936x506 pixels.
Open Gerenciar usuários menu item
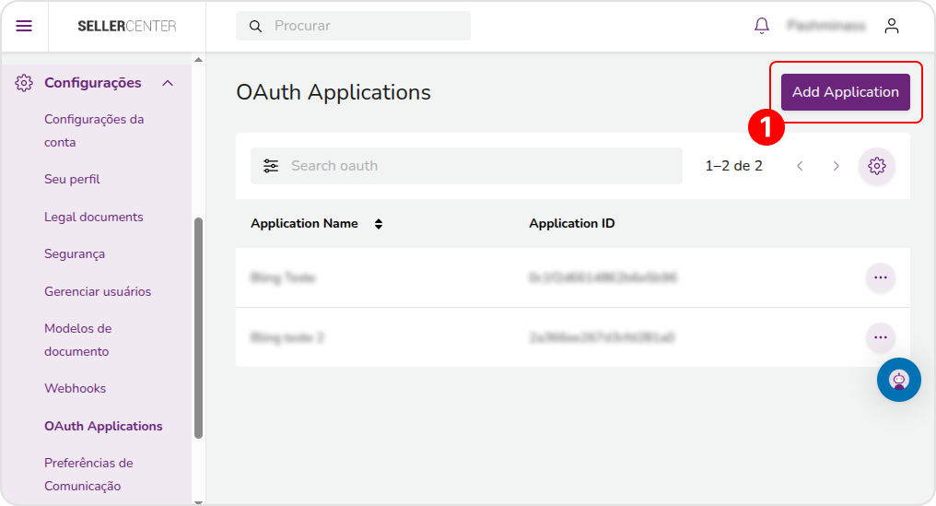click(x=98, y=291)
